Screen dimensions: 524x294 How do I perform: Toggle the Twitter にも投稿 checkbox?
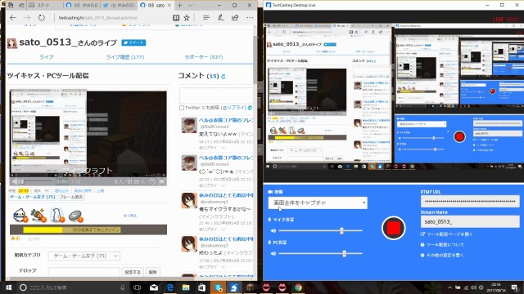[182, 108]
